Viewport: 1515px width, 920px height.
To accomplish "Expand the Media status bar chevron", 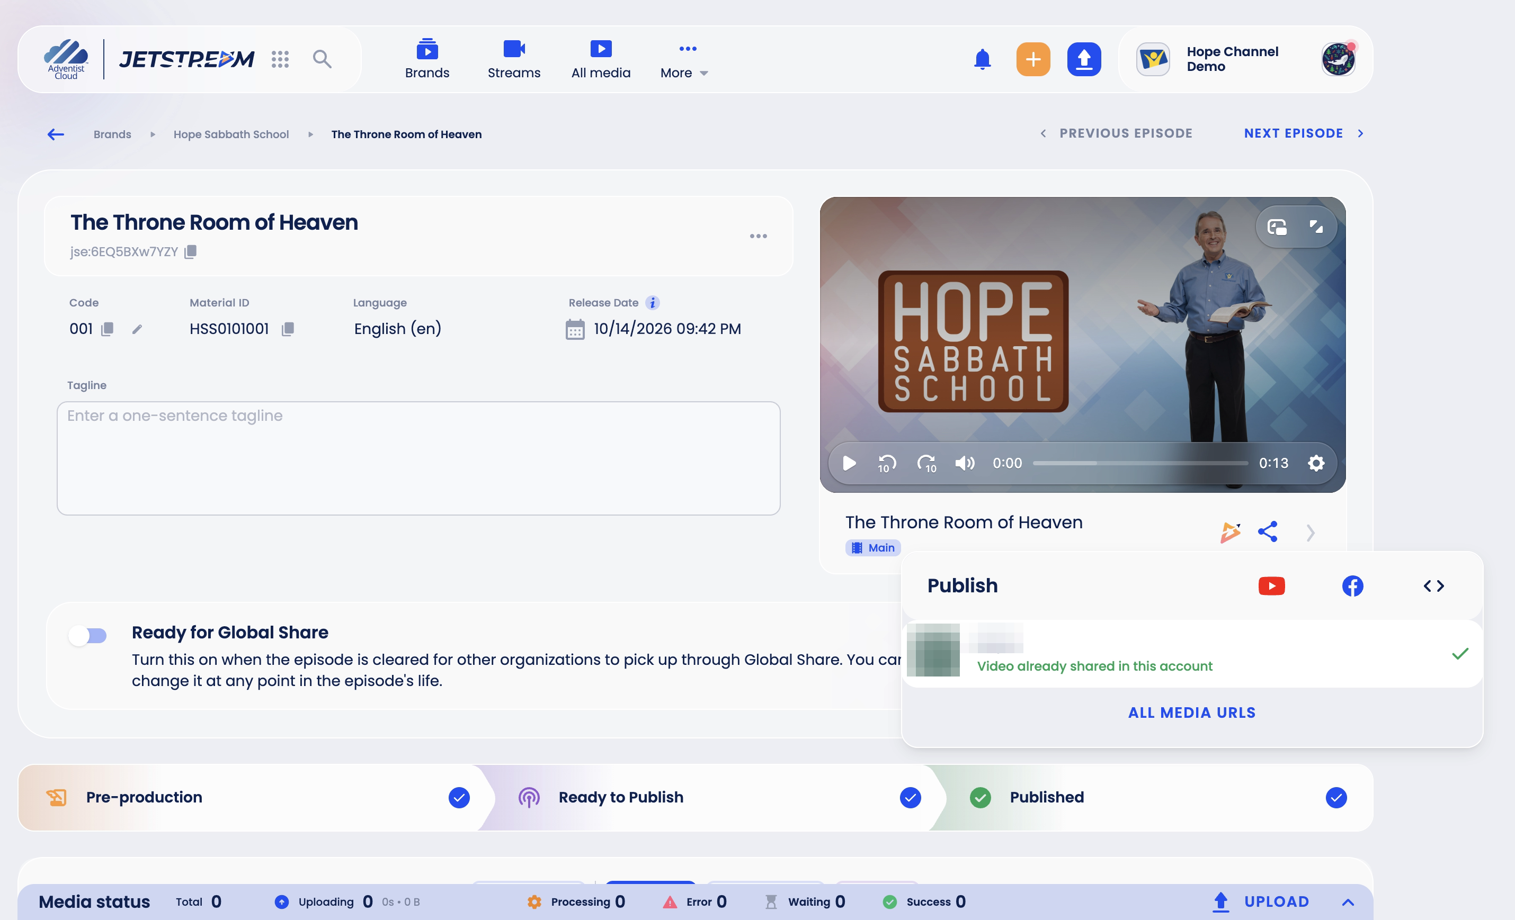I will coord(1348,901).
